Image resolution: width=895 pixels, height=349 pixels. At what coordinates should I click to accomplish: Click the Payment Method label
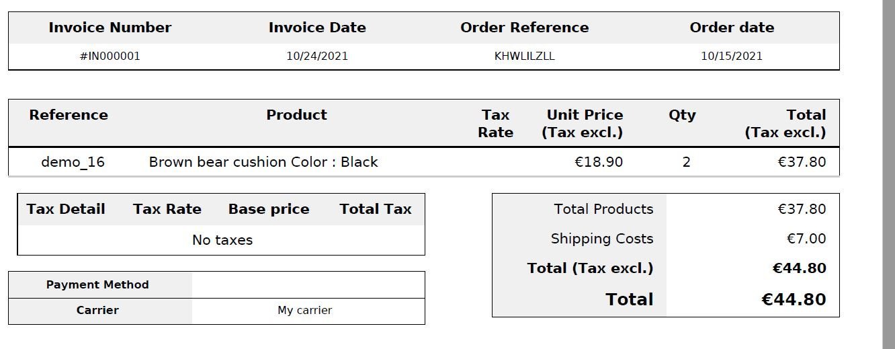[x=97, y=285]
